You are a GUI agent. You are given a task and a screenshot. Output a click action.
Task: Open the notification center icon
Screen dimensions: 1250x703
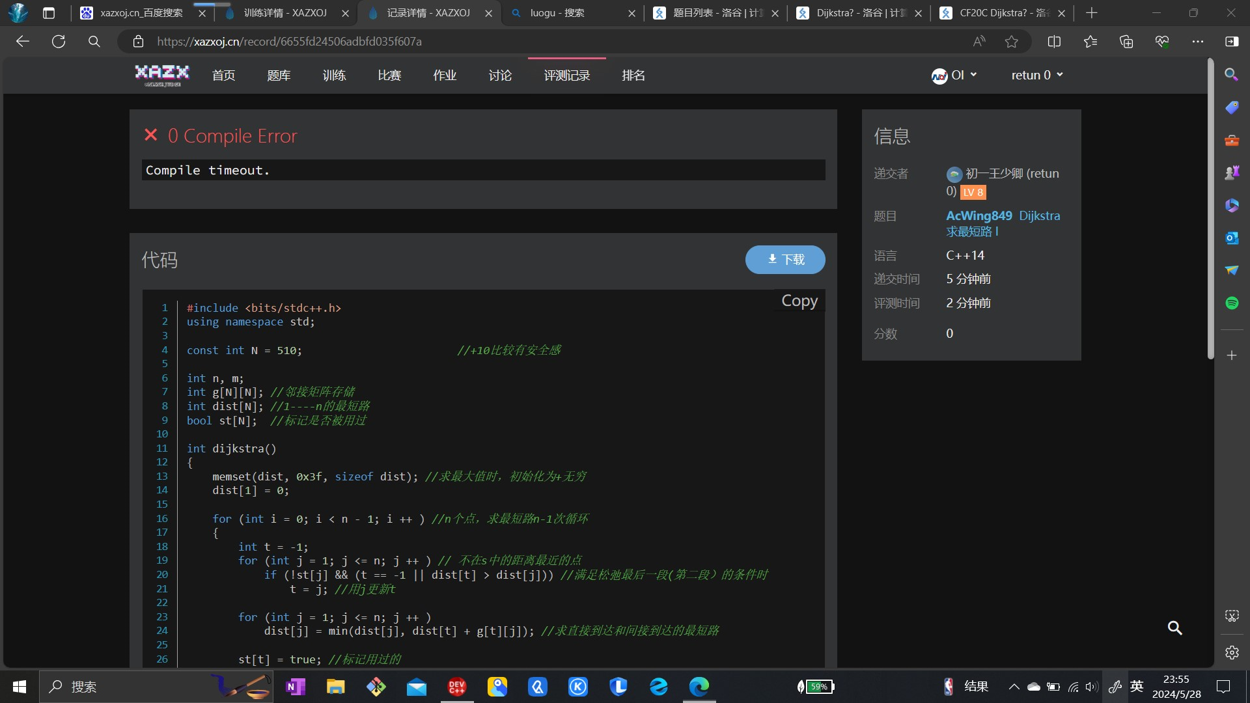pyautogui.click(x=1223, y=687)
